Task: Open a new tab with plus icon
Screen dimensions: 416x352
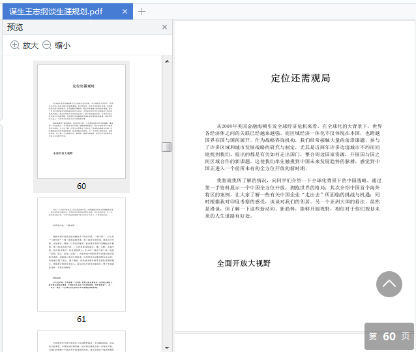Action: point(141,11)
